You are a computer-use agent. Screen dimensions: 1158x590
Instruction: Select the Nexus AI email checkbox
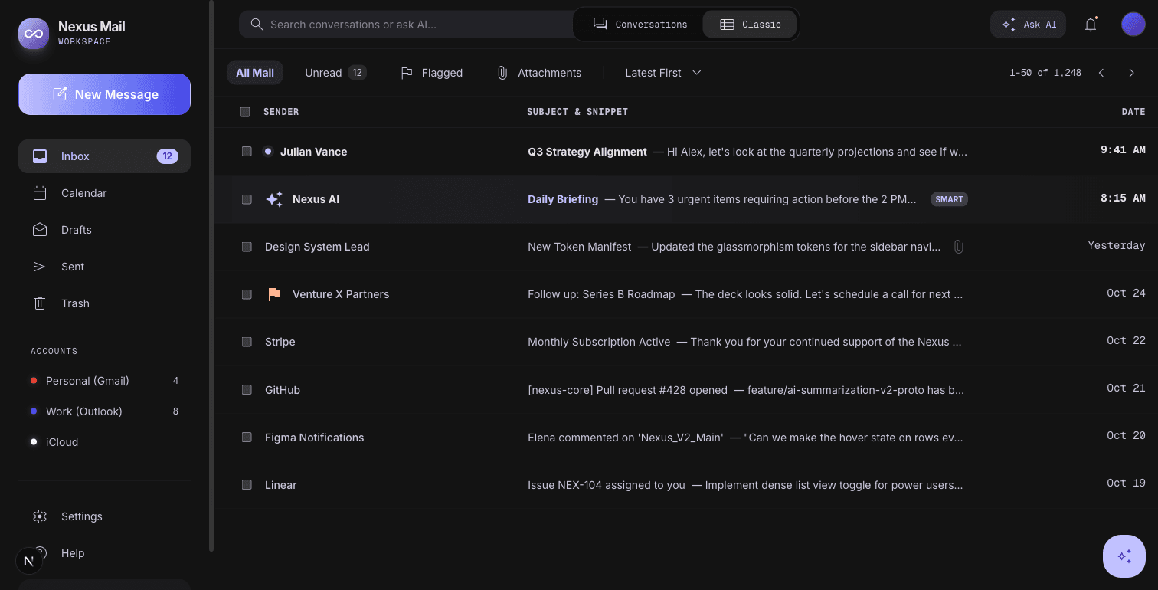tap(247, 199)
